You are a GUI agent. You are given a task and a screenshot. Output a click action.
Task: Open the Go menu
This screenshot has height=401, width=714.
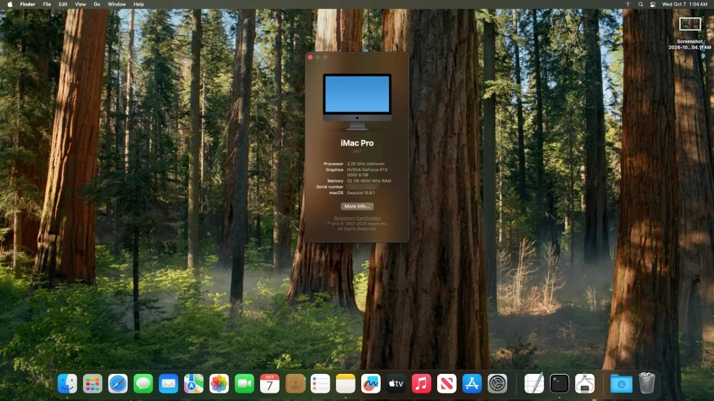(96, 4)
